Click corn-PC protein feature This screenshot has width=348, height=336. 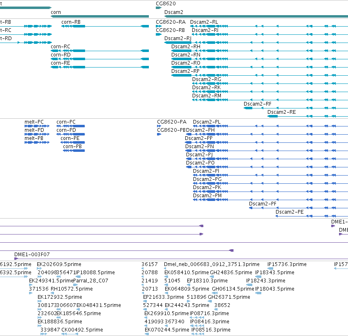point(66,122)
